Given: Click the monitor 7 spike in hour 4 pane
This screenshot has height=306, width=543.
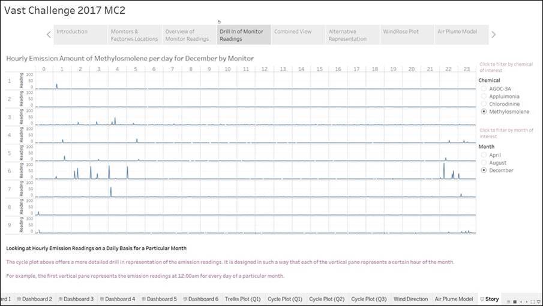Looking at the screenshot, I should click(111, 192).
